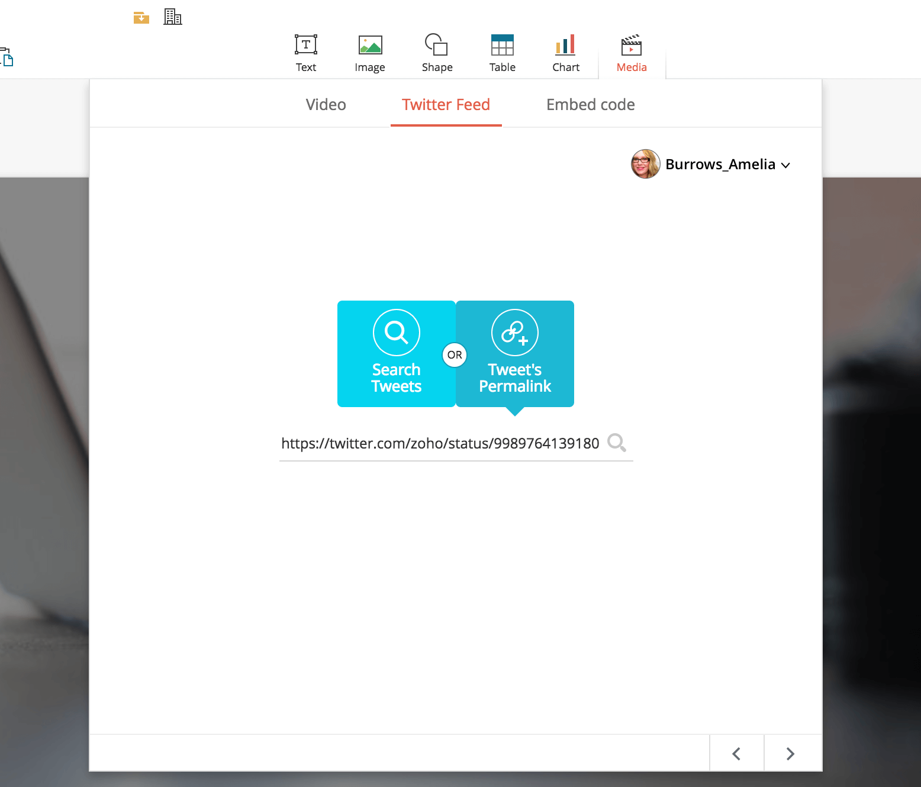
Task: Click the tweet permalink URL field
Action: click(440, 443)
